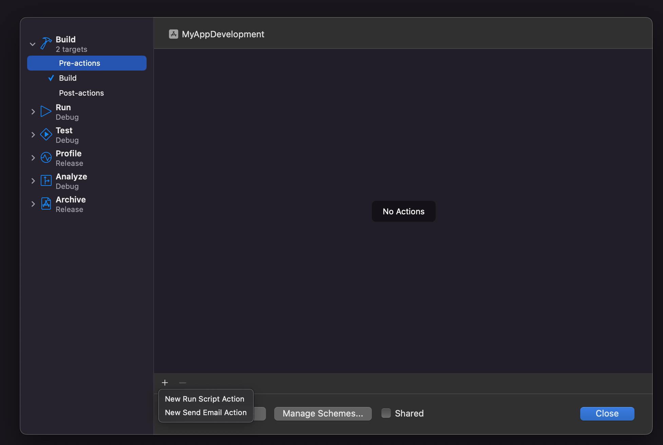Click the Profile Release scheme icon
The image size is (663, 445).
tap(46, 157)
